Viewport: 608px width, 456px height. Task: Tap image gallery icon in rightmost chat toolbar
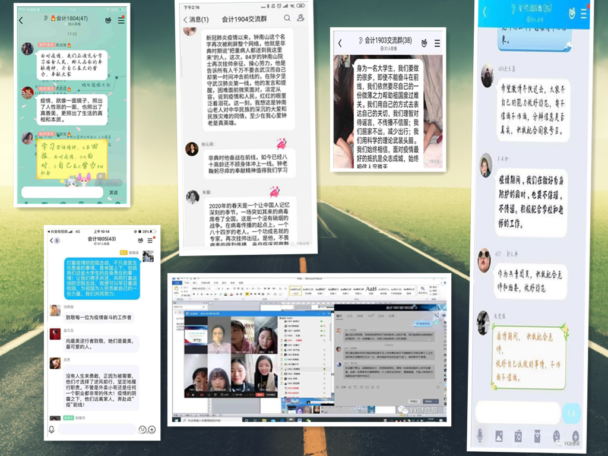pos(499,436)
